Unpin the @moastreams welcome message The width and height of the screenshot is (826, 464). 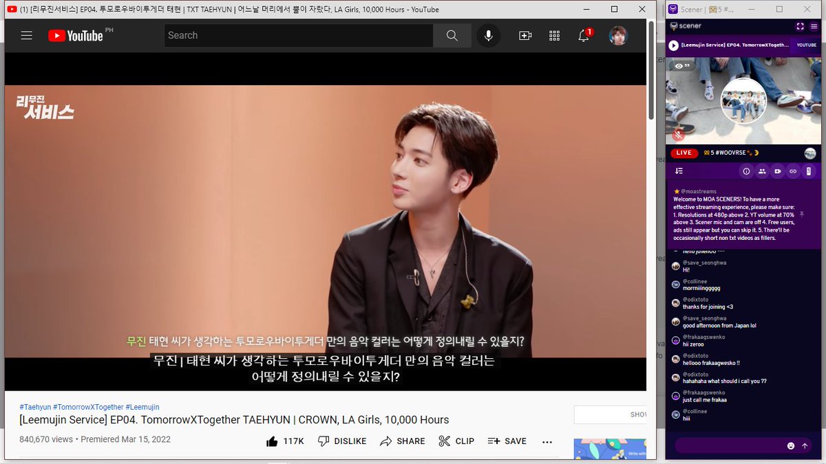click(x=802, y=214)
